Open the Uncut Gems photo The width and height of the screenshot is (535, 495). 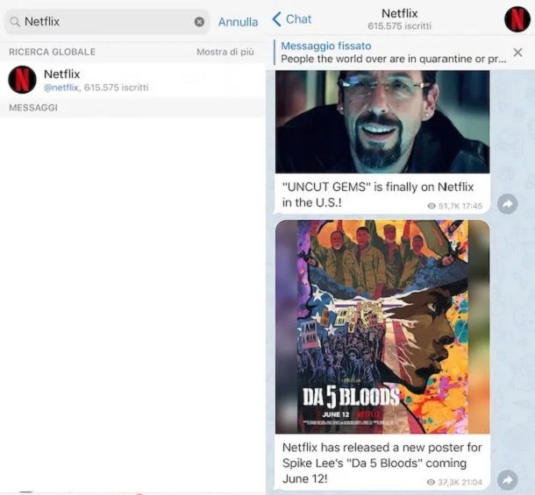click(382, 122)
